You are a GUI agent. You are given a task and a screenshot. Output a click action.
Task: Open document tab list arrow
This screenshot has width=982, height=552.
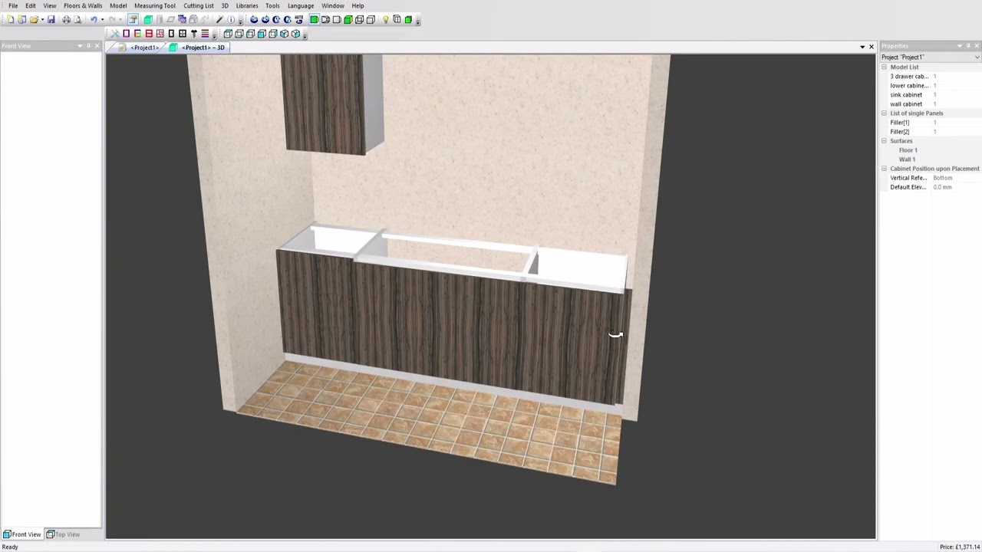[862, 48]
